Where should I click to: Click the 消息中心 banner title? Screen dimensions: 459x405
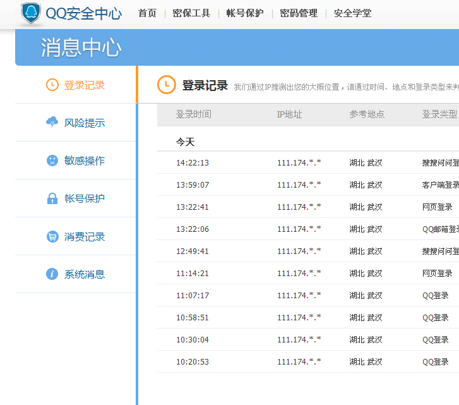pyautogui.click(x=81, y=48)
